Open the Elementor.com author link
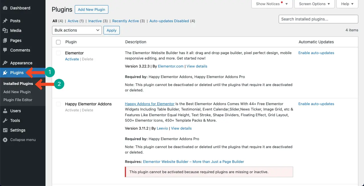 point(171,66)
